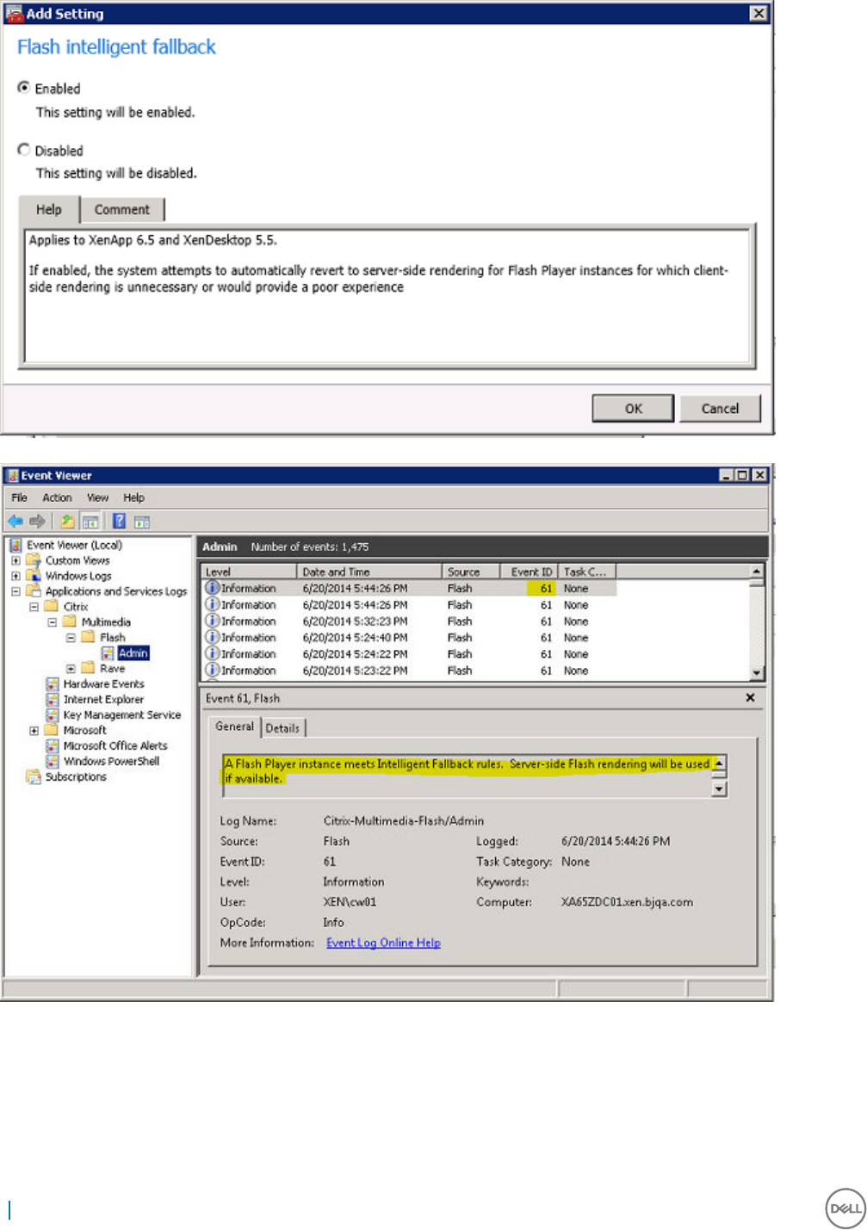Viewport: 867px width, 1230px height.
Task: Close the Event 61 preview pane
Action: pyautogui.click(x=750, y=698)
